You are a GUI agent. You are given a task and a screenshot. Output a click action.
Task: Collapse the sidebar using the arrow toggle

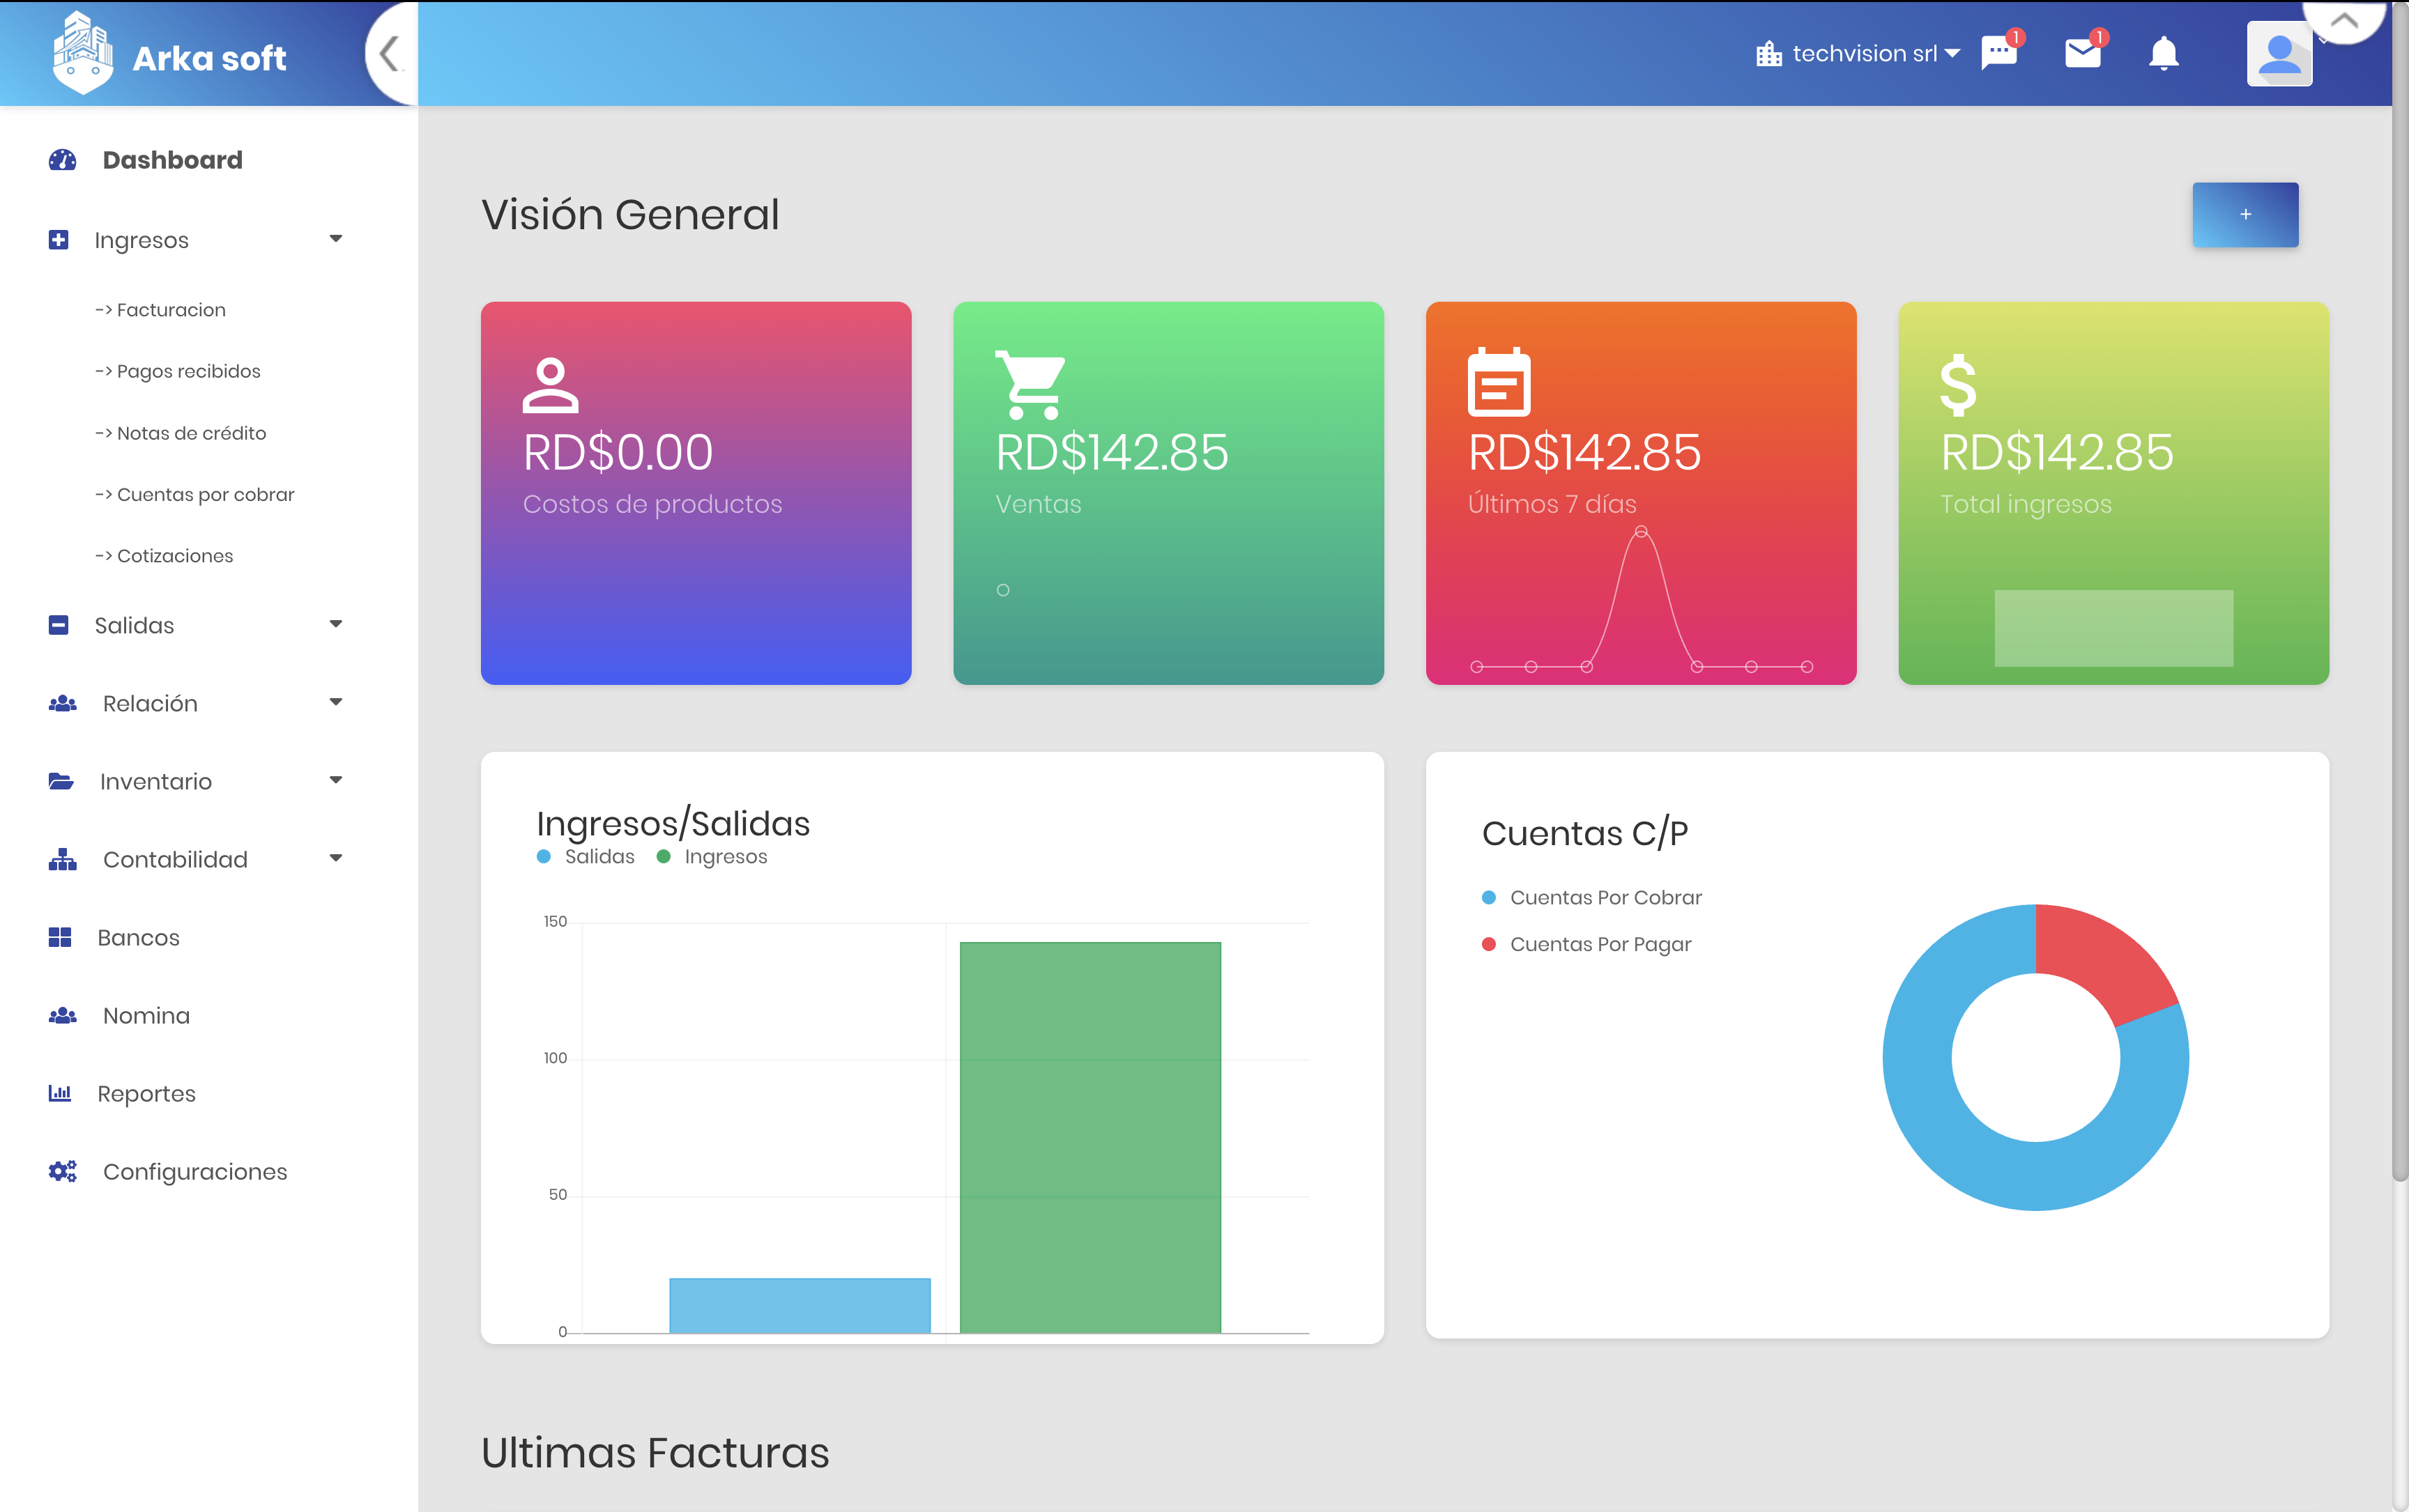click(x=390, y=54)
